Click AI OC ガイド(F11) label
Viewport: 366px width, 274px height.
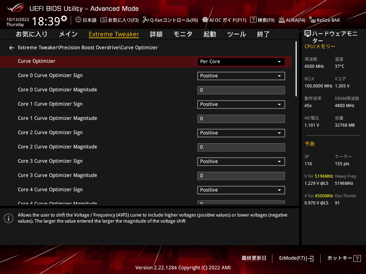pos(228,20)
